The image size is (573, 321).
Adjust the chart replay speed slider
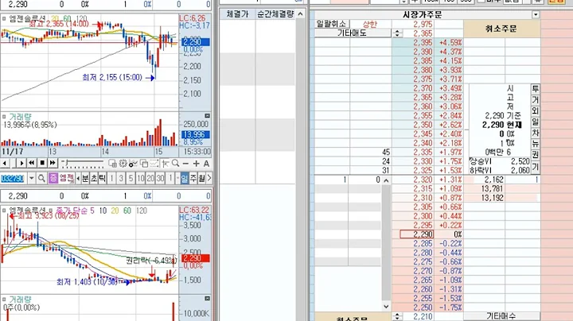click(x=83, y=163)
